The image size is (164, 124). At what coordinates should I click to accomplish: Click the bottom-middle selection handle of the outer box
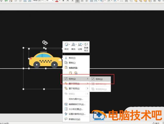[44, 89]
